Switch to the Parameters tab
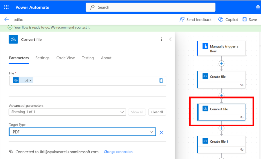The image size is (261, 159). click(x=19, y=58)
